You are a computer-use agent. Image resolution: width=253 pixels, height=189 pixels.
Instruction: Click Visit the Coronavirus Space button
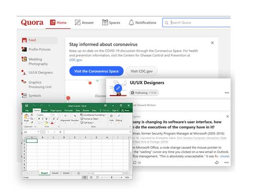(x=96, y=71)
